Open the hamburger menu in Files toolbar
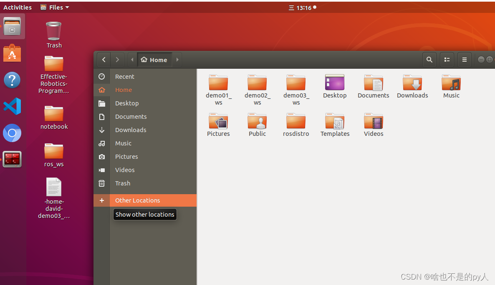Viewport: 495px width, 285px height. click(465, 60)
